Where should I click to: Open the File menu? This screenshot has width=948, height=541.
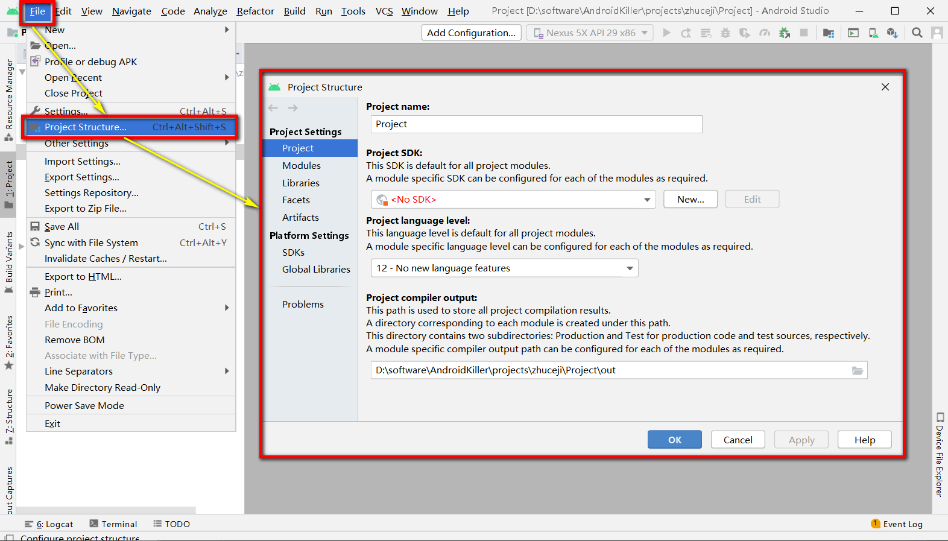click(37, 11)
